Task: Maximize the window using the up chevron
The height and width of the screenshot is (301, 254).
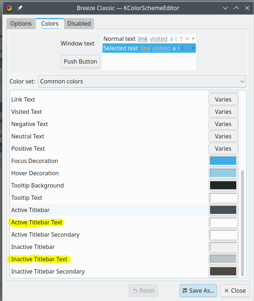Action: click(x=236, y=8)
